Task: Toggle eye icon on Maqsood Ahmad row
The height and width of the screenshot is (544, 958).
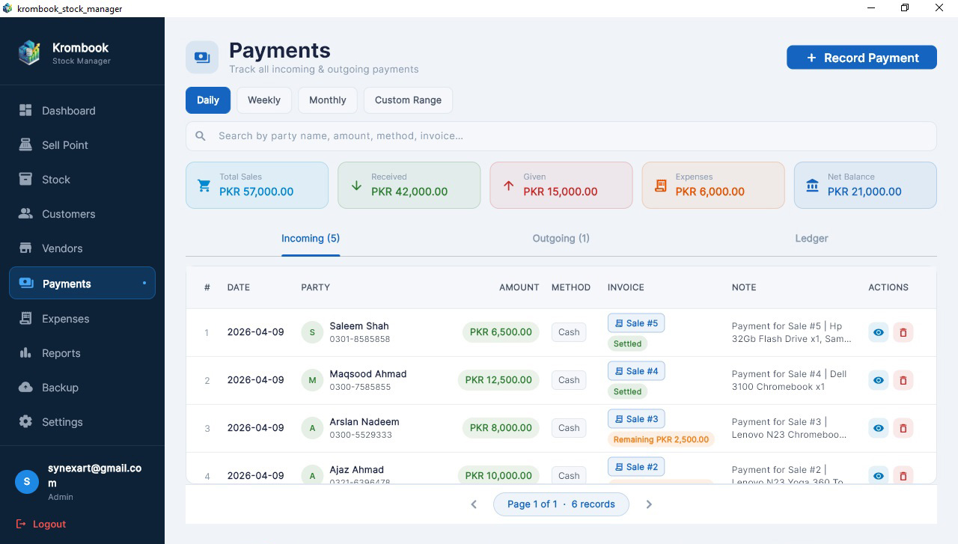Action: (878, 380)
